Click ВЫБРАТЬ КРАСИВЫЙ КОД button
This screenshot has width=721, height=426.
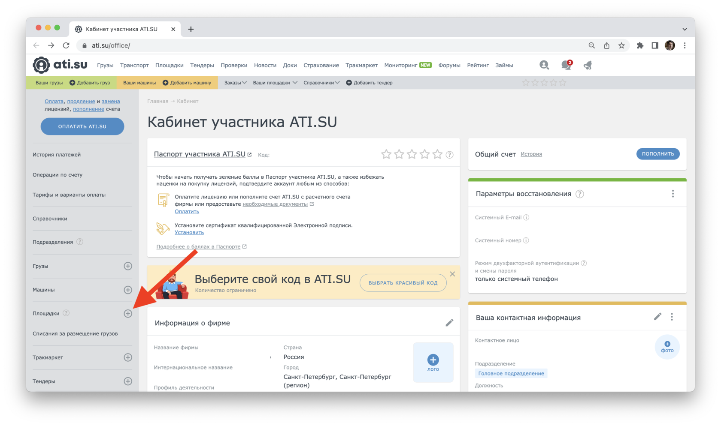403,283
